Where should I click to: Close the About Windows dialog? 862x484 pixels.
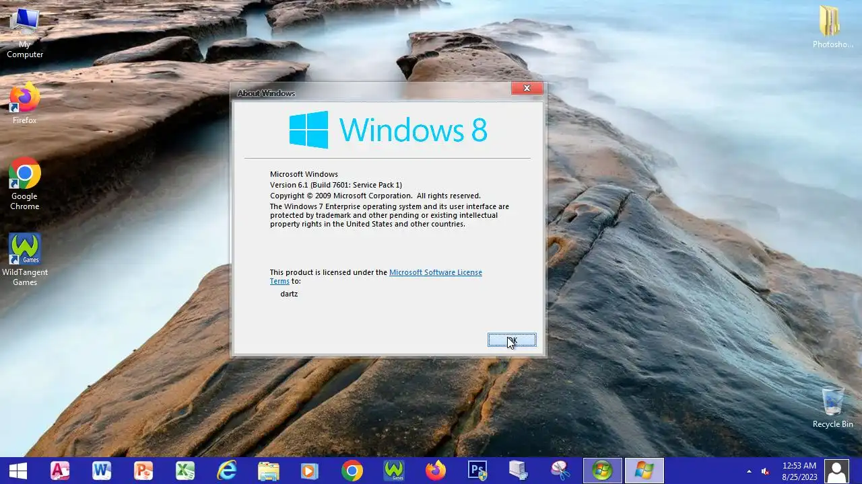(527, 88)
